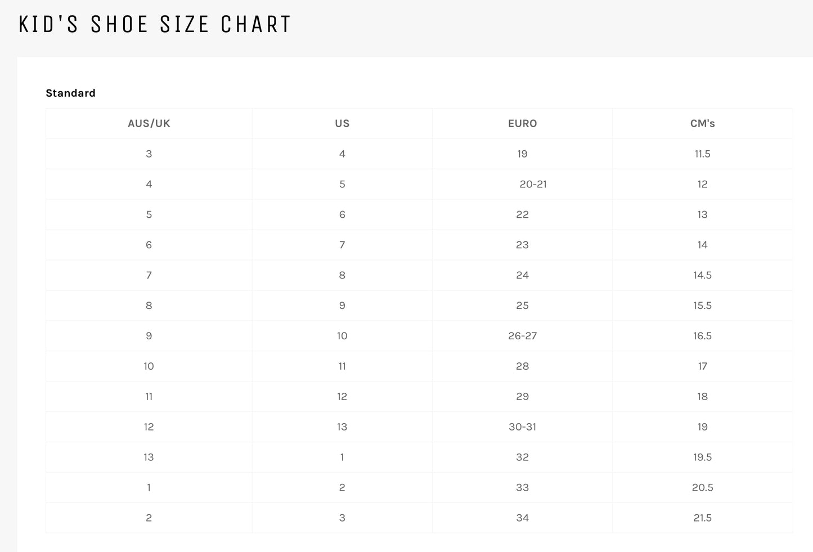This screenshot has height=552, width=813.
Task: Click the Kid's Shoe Size Chart heading
Action: [x=155, y=24]
